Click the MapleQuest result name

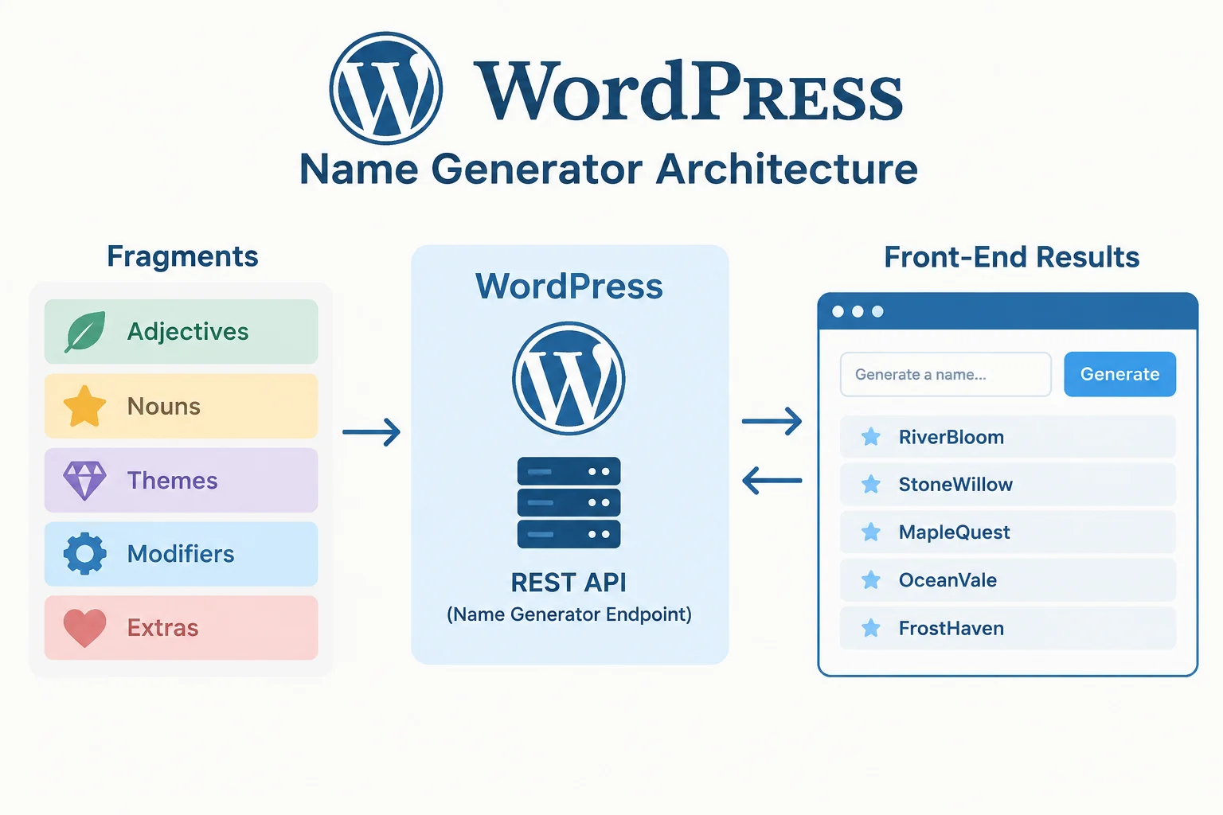[954, 532]
